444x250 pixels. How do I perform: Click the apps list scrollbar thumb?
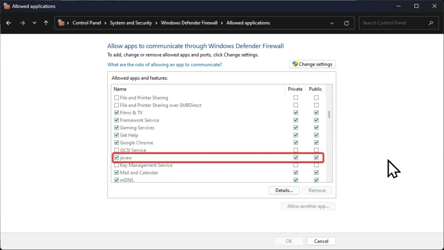pyautogui.click(x=329, y=114)
